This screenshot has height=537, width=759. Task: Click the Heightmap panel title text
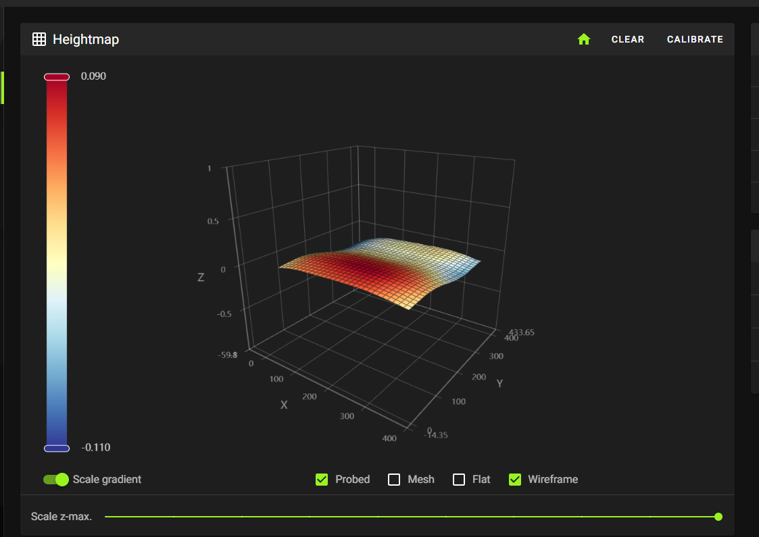(x=86, y=39)
